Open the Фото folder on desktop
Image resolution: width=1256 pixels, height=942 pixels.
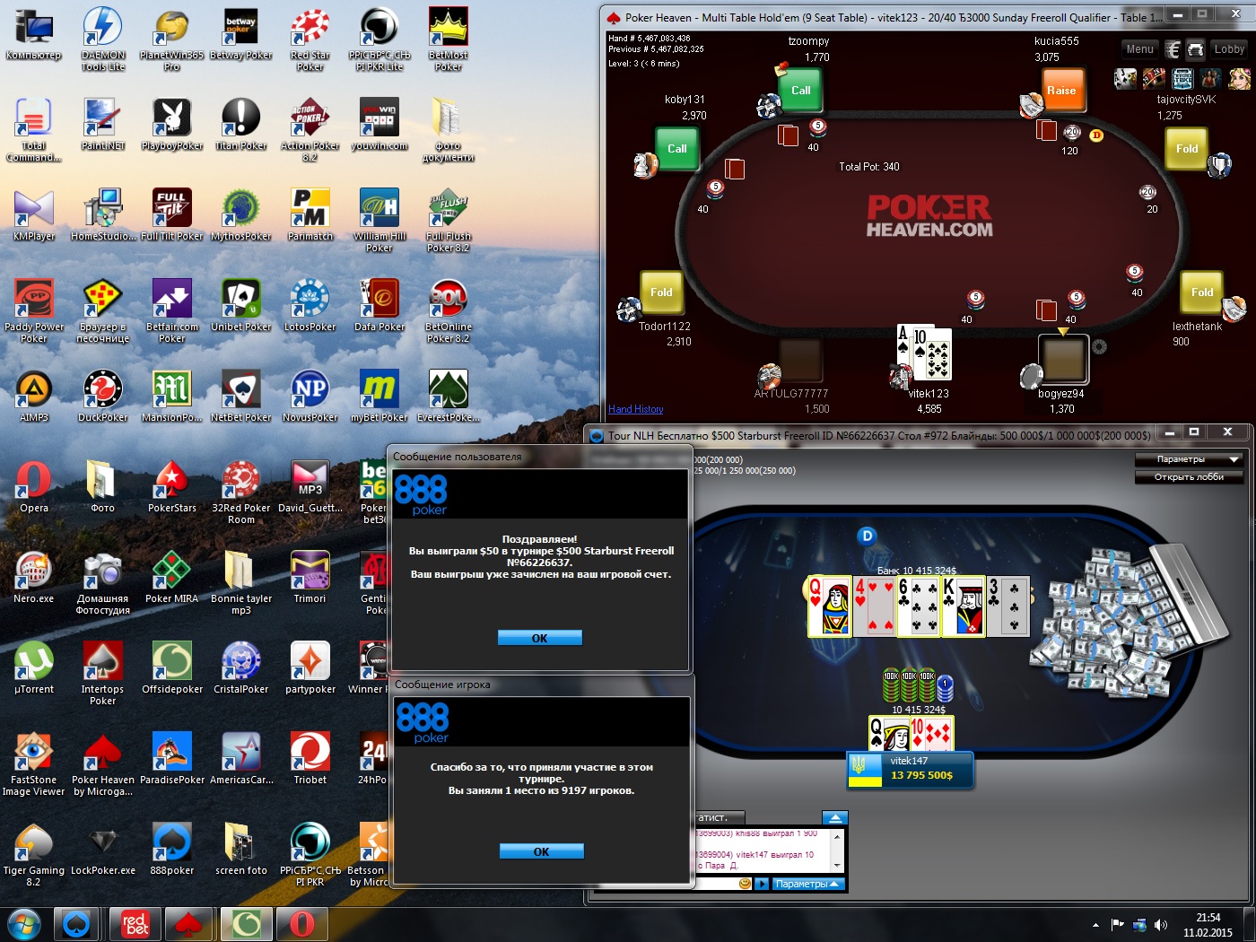click(x=103, y=487)
